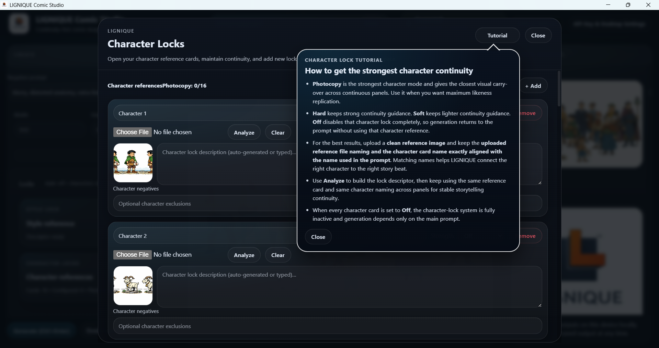
Task: Click the dialog vertical scrollbar
Action: [x=559, y=89]
